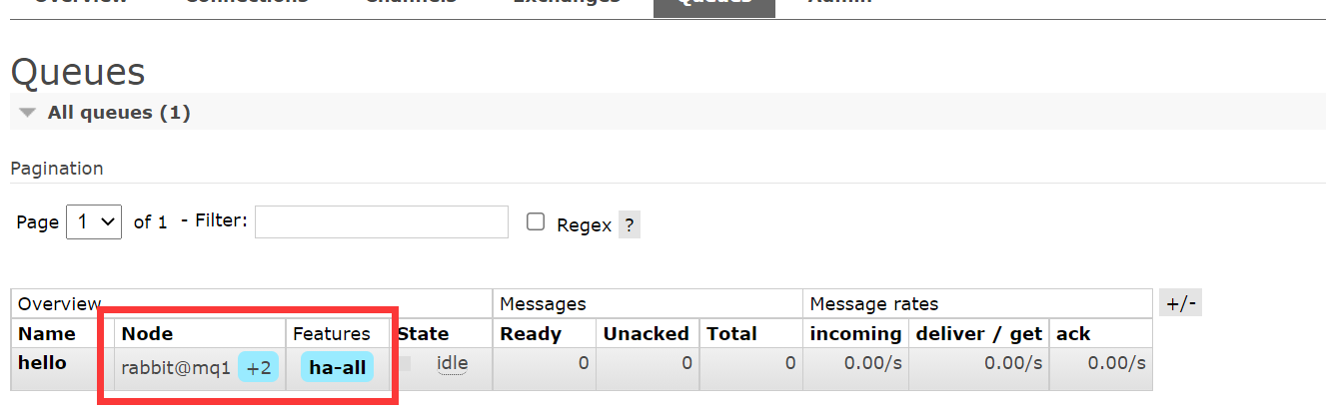Click the 0 value under Unacked
Viewport: 1326px width, 414px height.
tap(686, 363)
